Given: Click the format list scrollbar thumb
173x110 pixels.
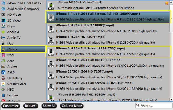Looking at the screenshot, I should (x=171, y=18).
